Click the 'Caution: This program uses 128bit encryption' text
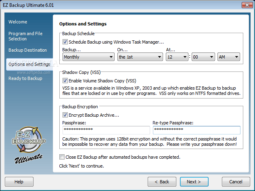Image resolution: width=255 pixels, height=191 pixels. [x=149, y=142]
